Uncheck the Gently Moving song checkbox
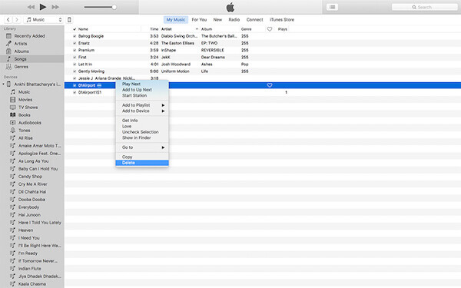The width and height of the screenshot is (461, 288). coord(75,71)
